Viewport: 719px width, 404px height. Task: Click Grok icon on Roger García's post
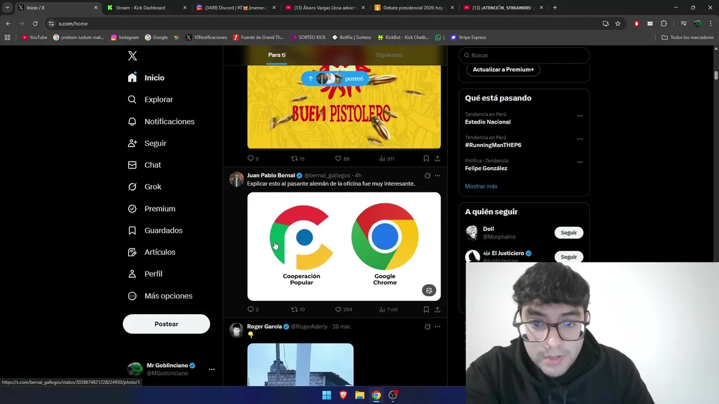427,327
